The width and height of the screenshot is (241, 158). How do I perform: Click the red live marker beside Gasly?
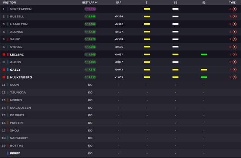4,70
